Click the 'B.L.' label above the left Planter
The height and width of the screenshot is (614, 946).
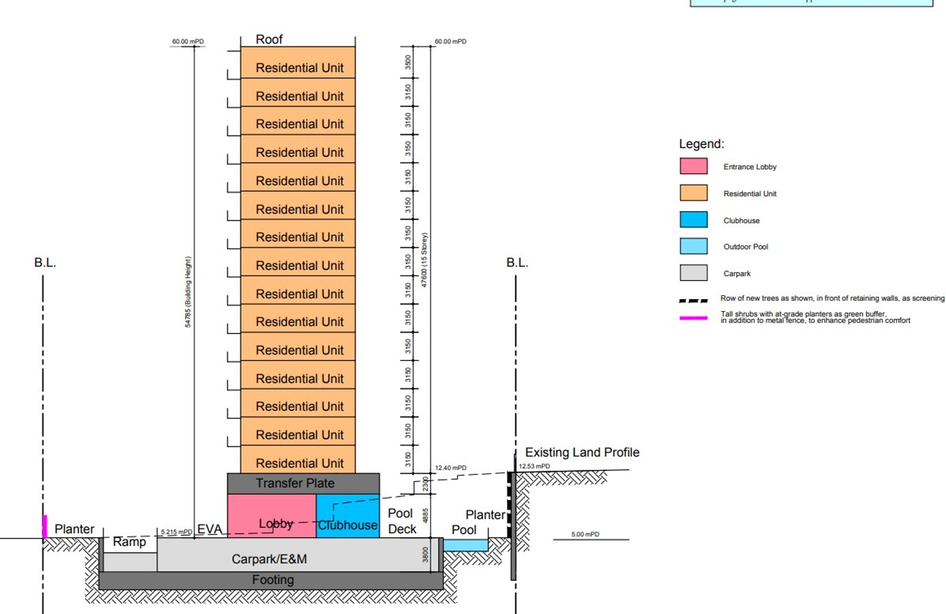coord(45,263)
